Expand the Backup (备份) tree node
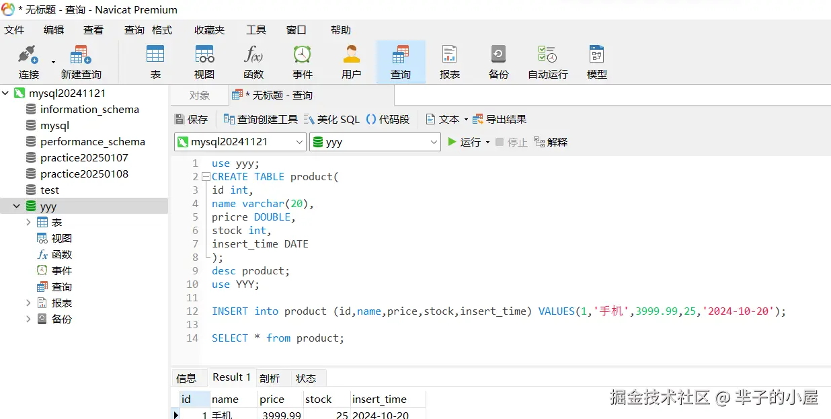831x419 pixels. pos(28,319)
